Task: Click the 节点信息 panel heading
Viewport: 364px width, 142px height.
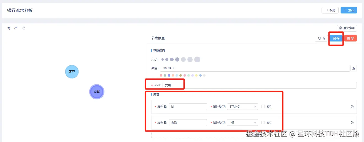Action: [158, 38]
